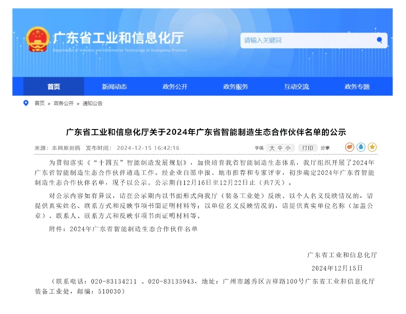The width and height of the screenshot is (406, 314).
Task: Click 通知公告 in the breadcrumb
Action: 92,103
